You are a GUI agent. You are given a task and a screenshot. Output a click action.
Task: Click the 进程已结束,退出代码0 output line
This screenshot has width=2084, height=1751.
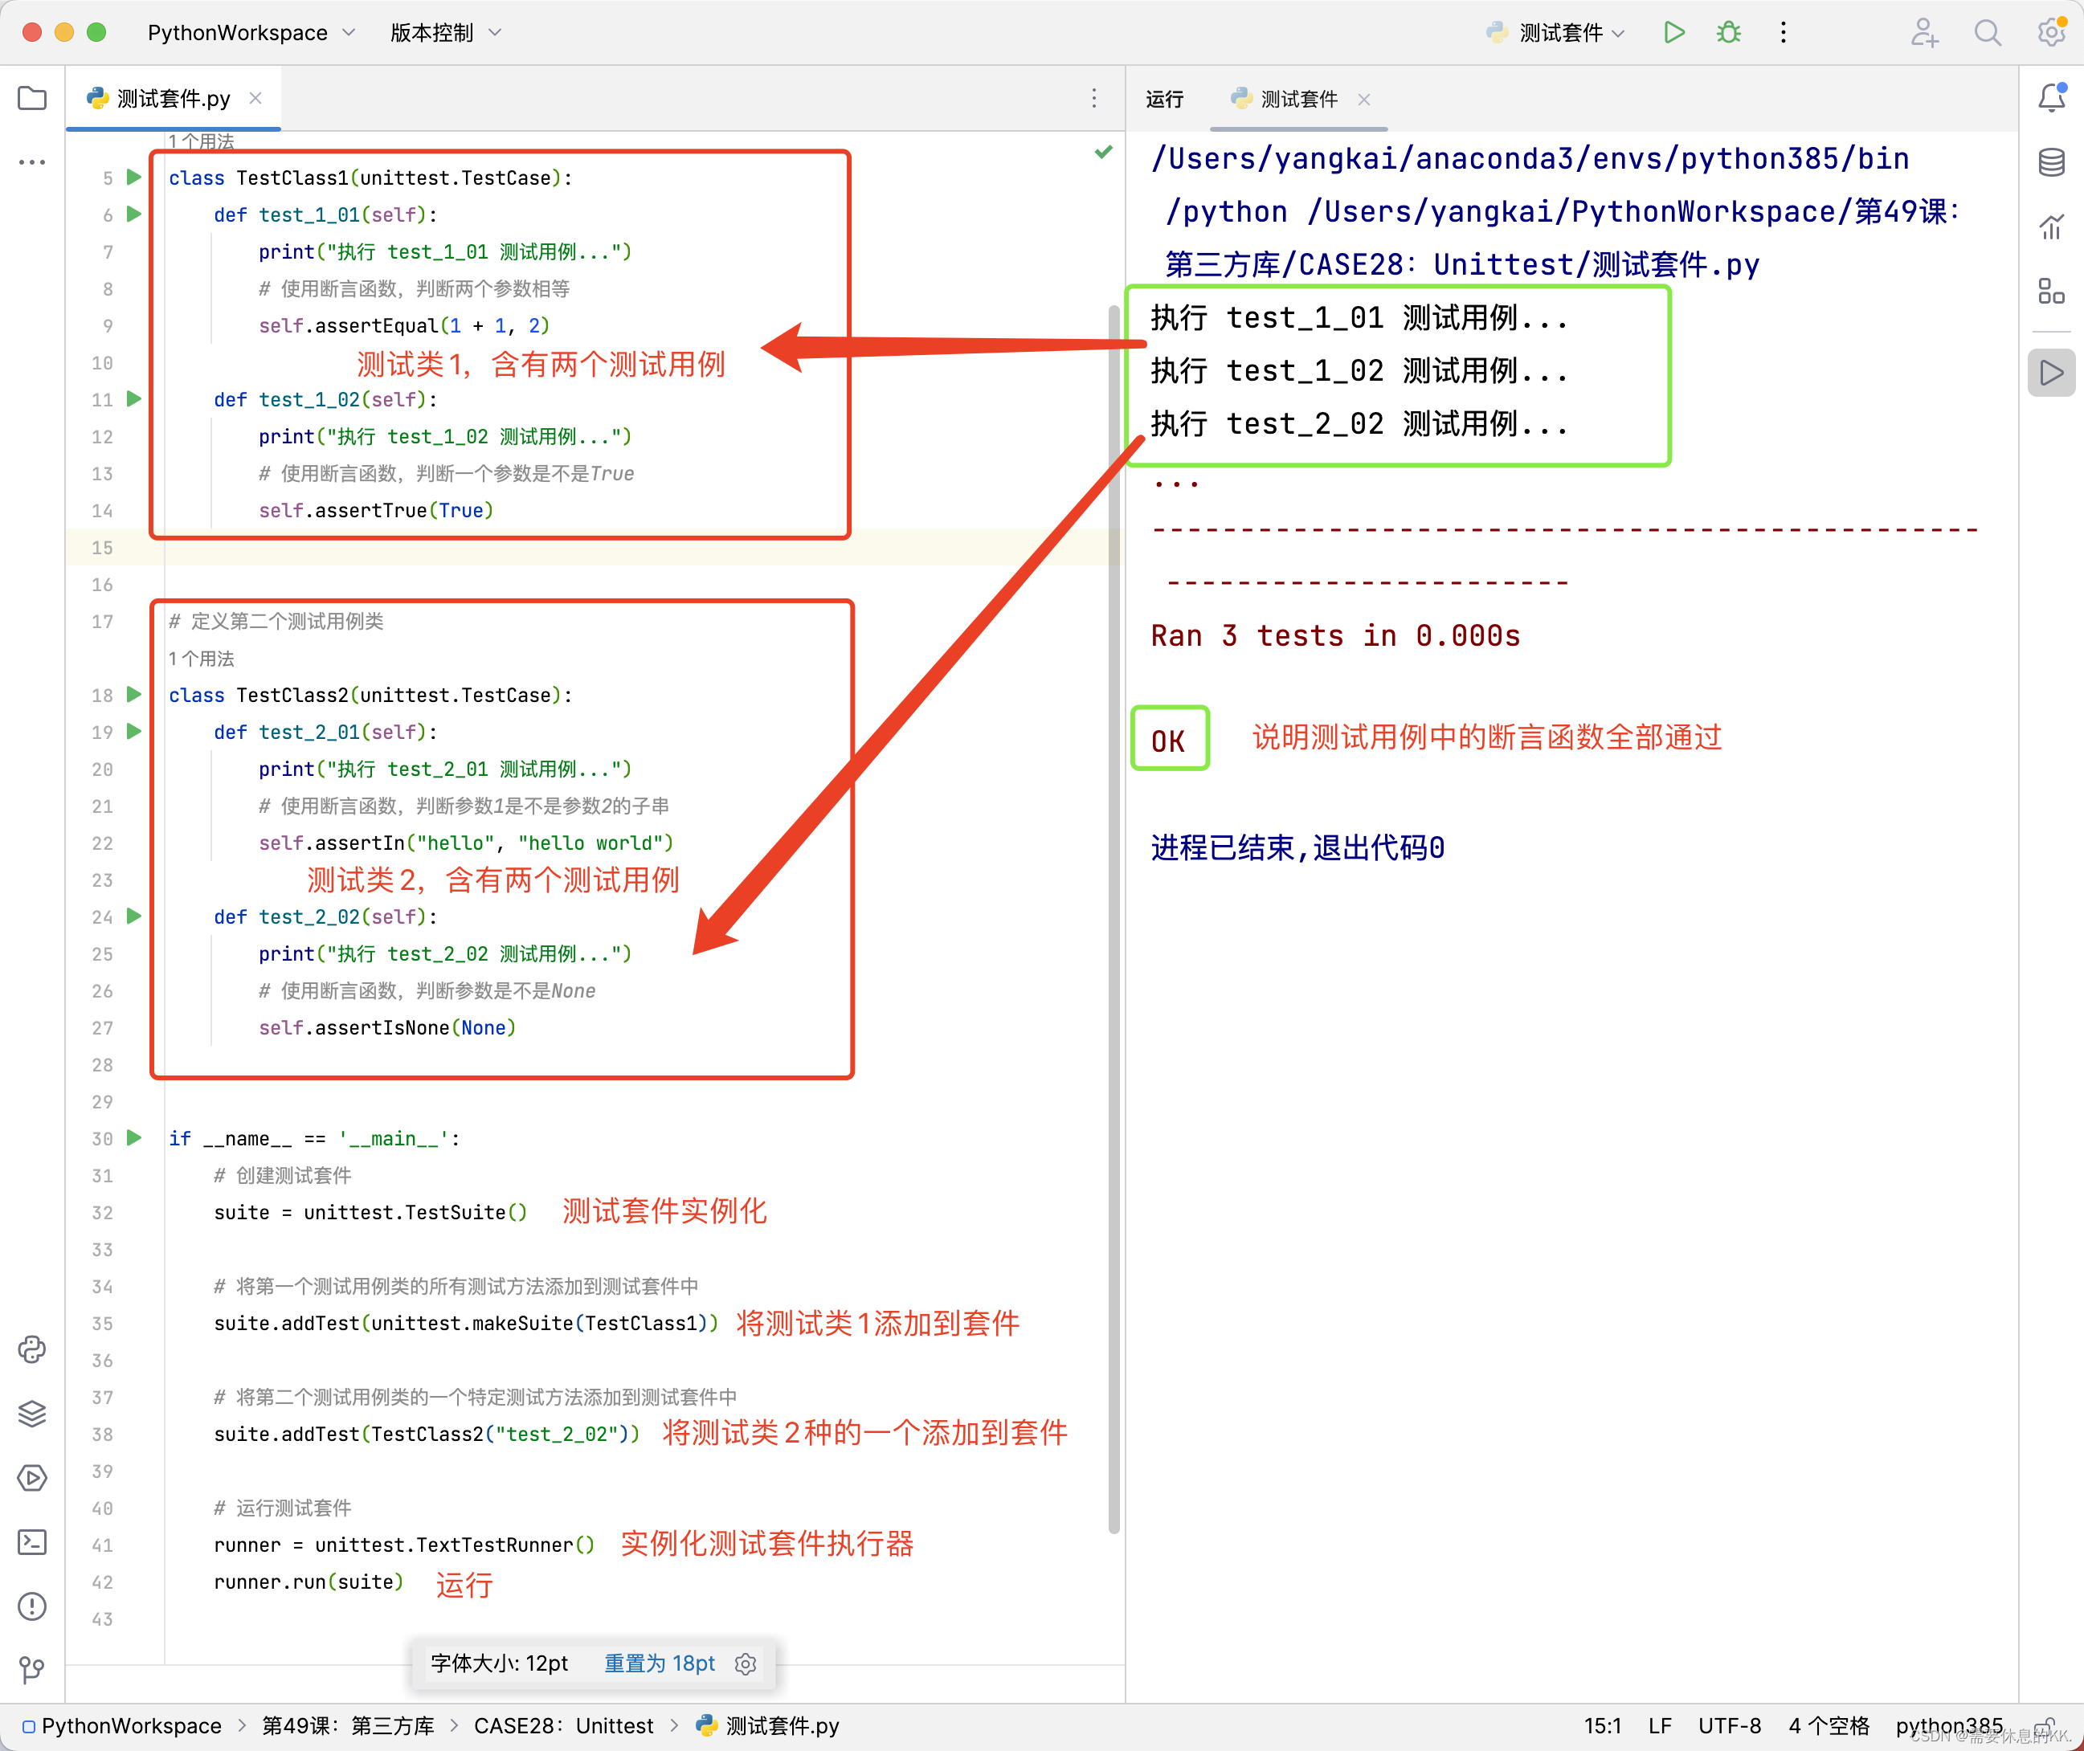pyautogui.click(x=1297, y=847)
